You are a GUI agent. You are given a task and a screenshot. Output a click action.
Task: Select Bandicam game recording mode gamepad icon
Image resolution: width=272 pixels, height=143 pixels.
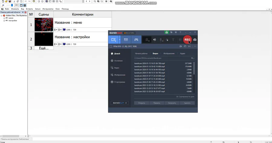136,40
